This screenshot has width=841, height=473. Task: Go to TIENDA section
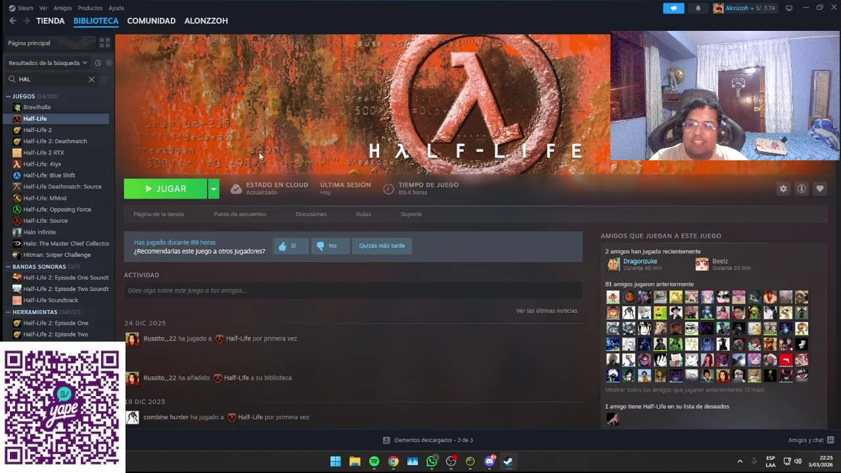[51, 21]
